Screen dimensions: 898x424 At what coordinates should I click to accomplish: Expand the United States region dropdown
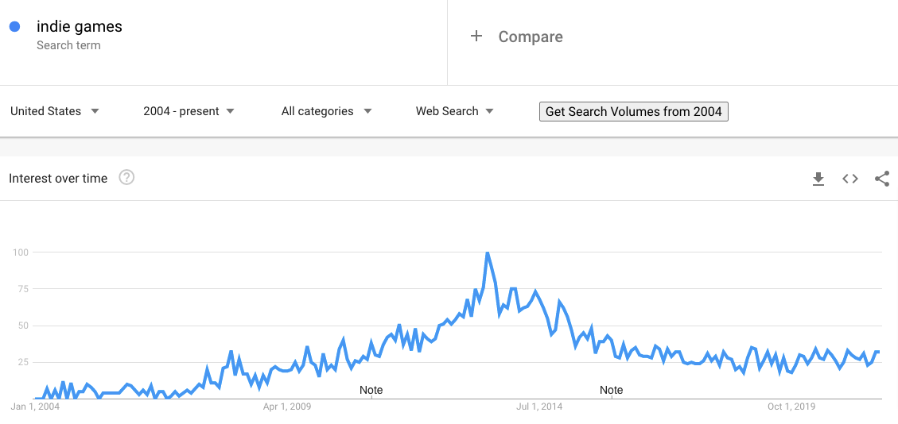[55, 111]
